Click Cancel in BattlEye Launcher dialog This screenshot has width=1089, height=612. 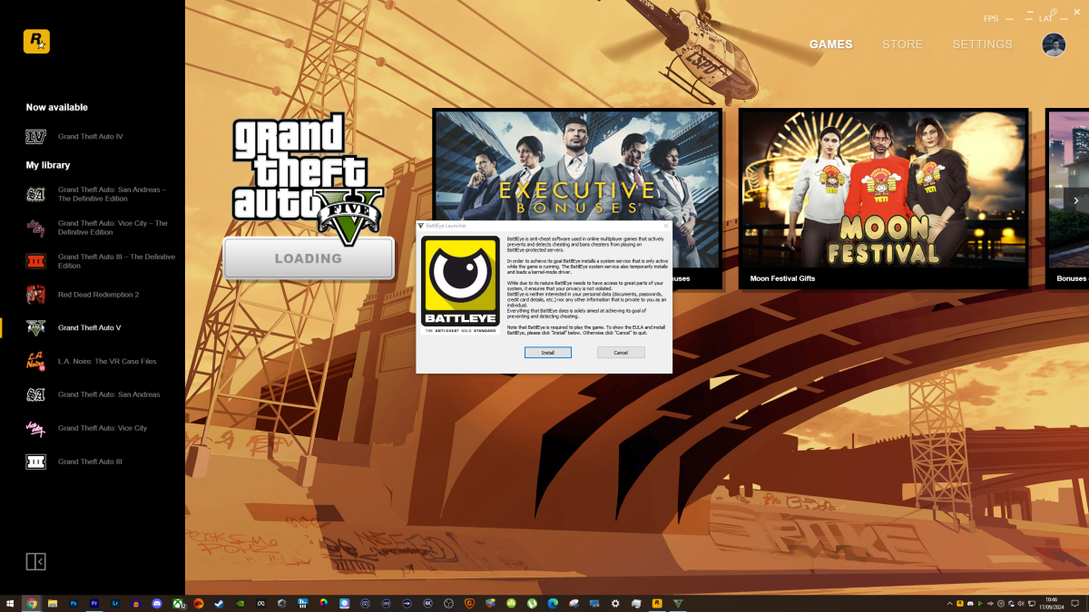pyautogui.click(x=621, y=353)
